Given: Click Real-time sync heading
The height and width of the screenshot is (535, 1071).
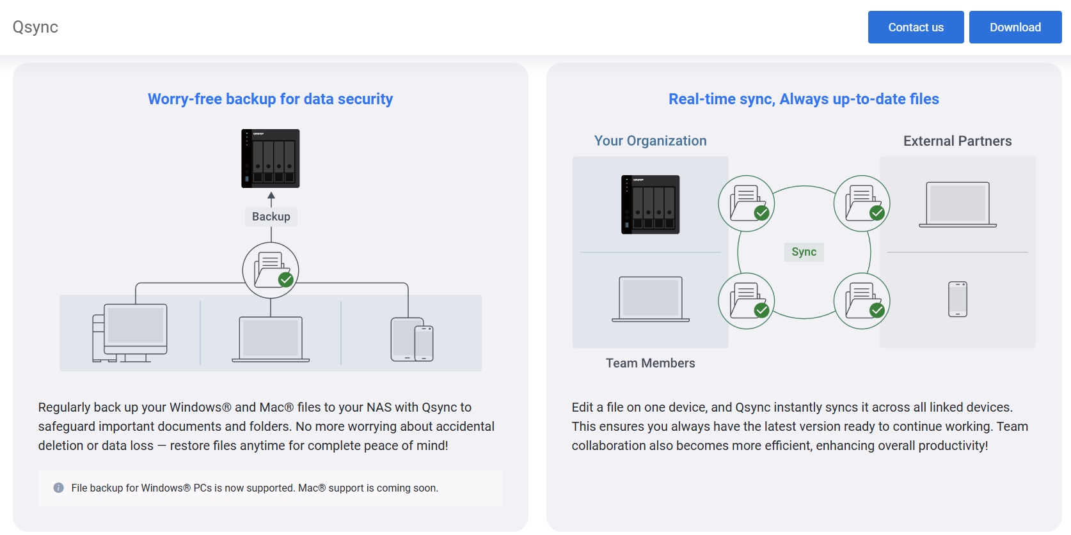Looking at the screenshot, I should pyautogui.click(x=804, y=99).
